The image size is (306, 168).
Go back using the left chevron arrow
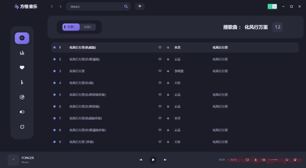tap(52, 6)
